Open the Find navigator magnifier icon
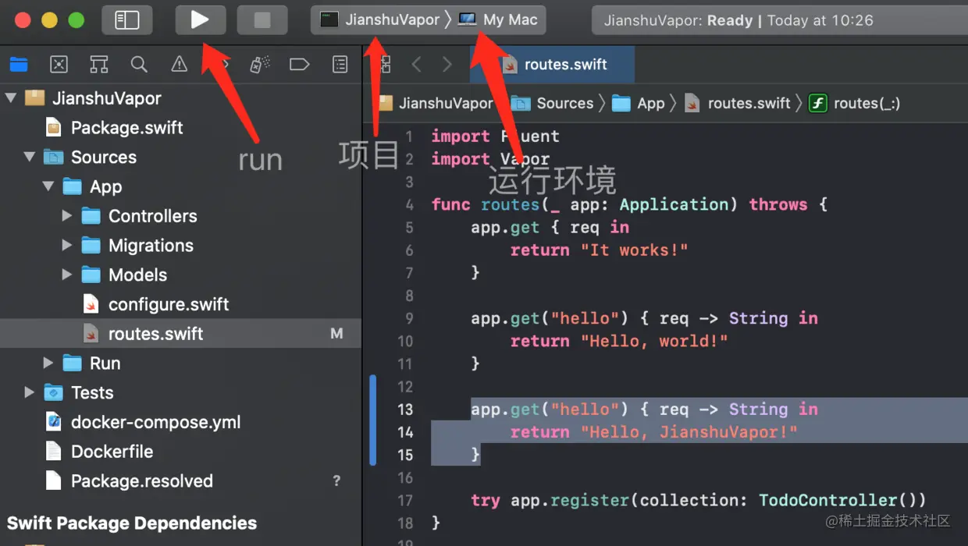This screenshot has width=968, height=546. tap(139, 65)
